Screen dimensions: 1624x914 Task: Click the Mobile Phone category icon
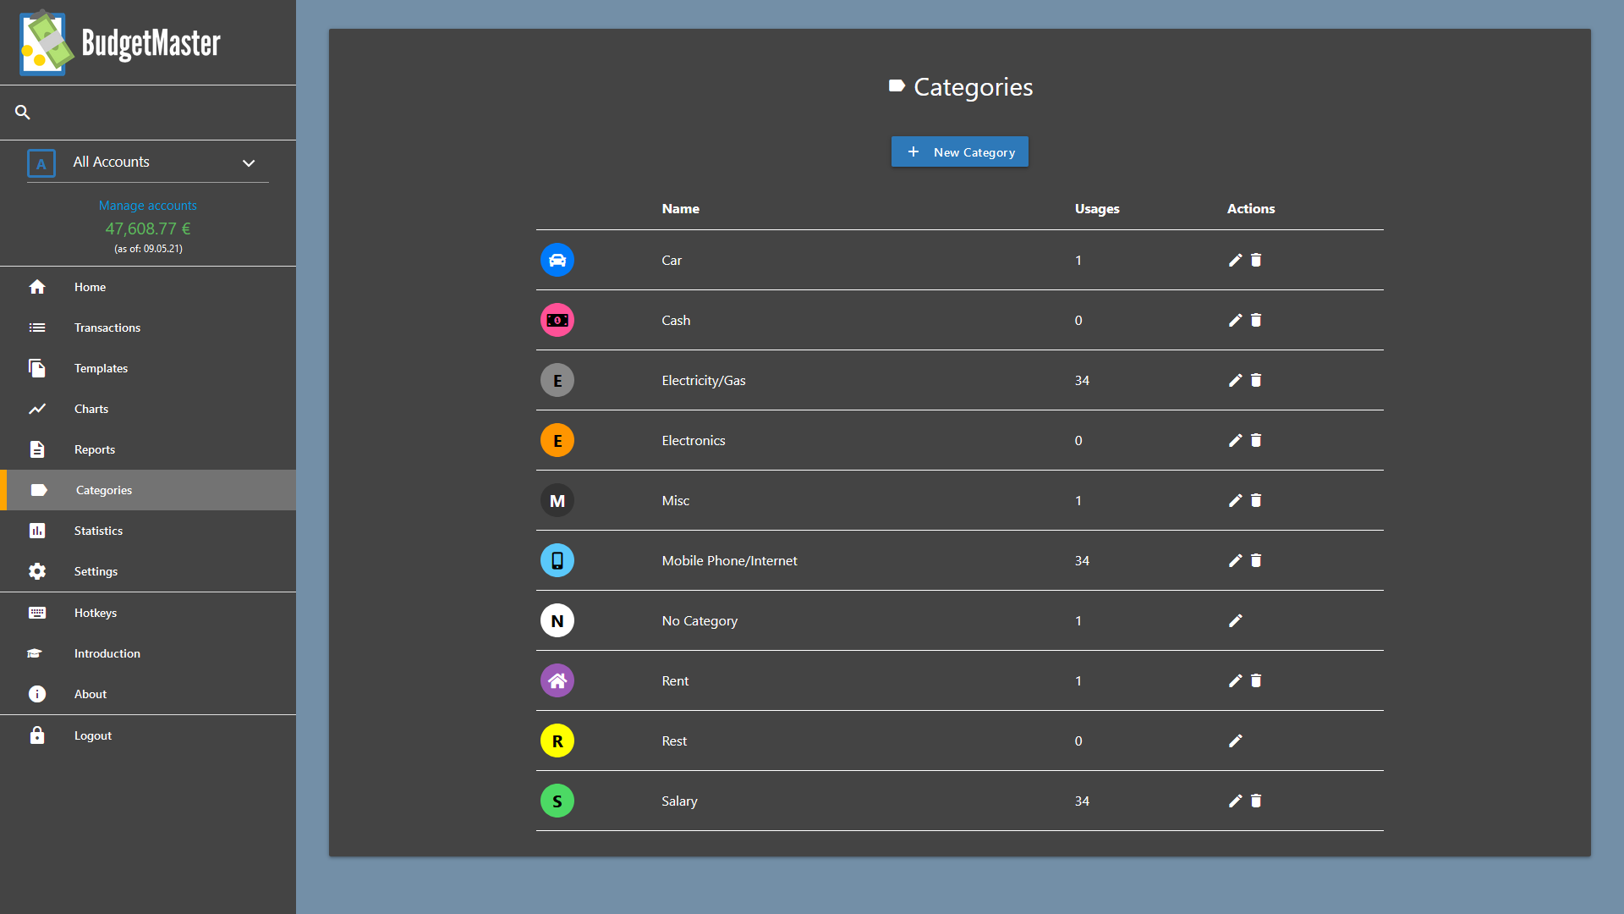pyautogui.click(x=557, y=560)
